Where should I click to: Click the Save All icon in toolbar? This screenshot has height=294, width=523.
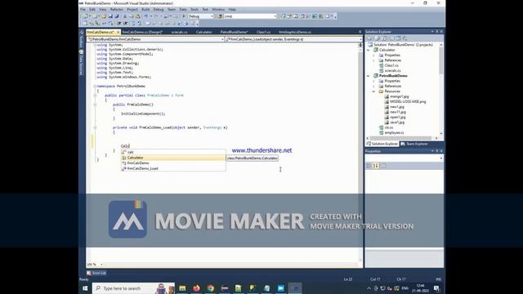[x=117, y=16]
